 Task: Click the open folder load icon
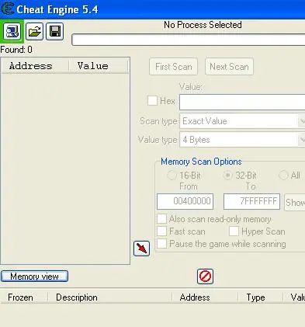[34, 31]
